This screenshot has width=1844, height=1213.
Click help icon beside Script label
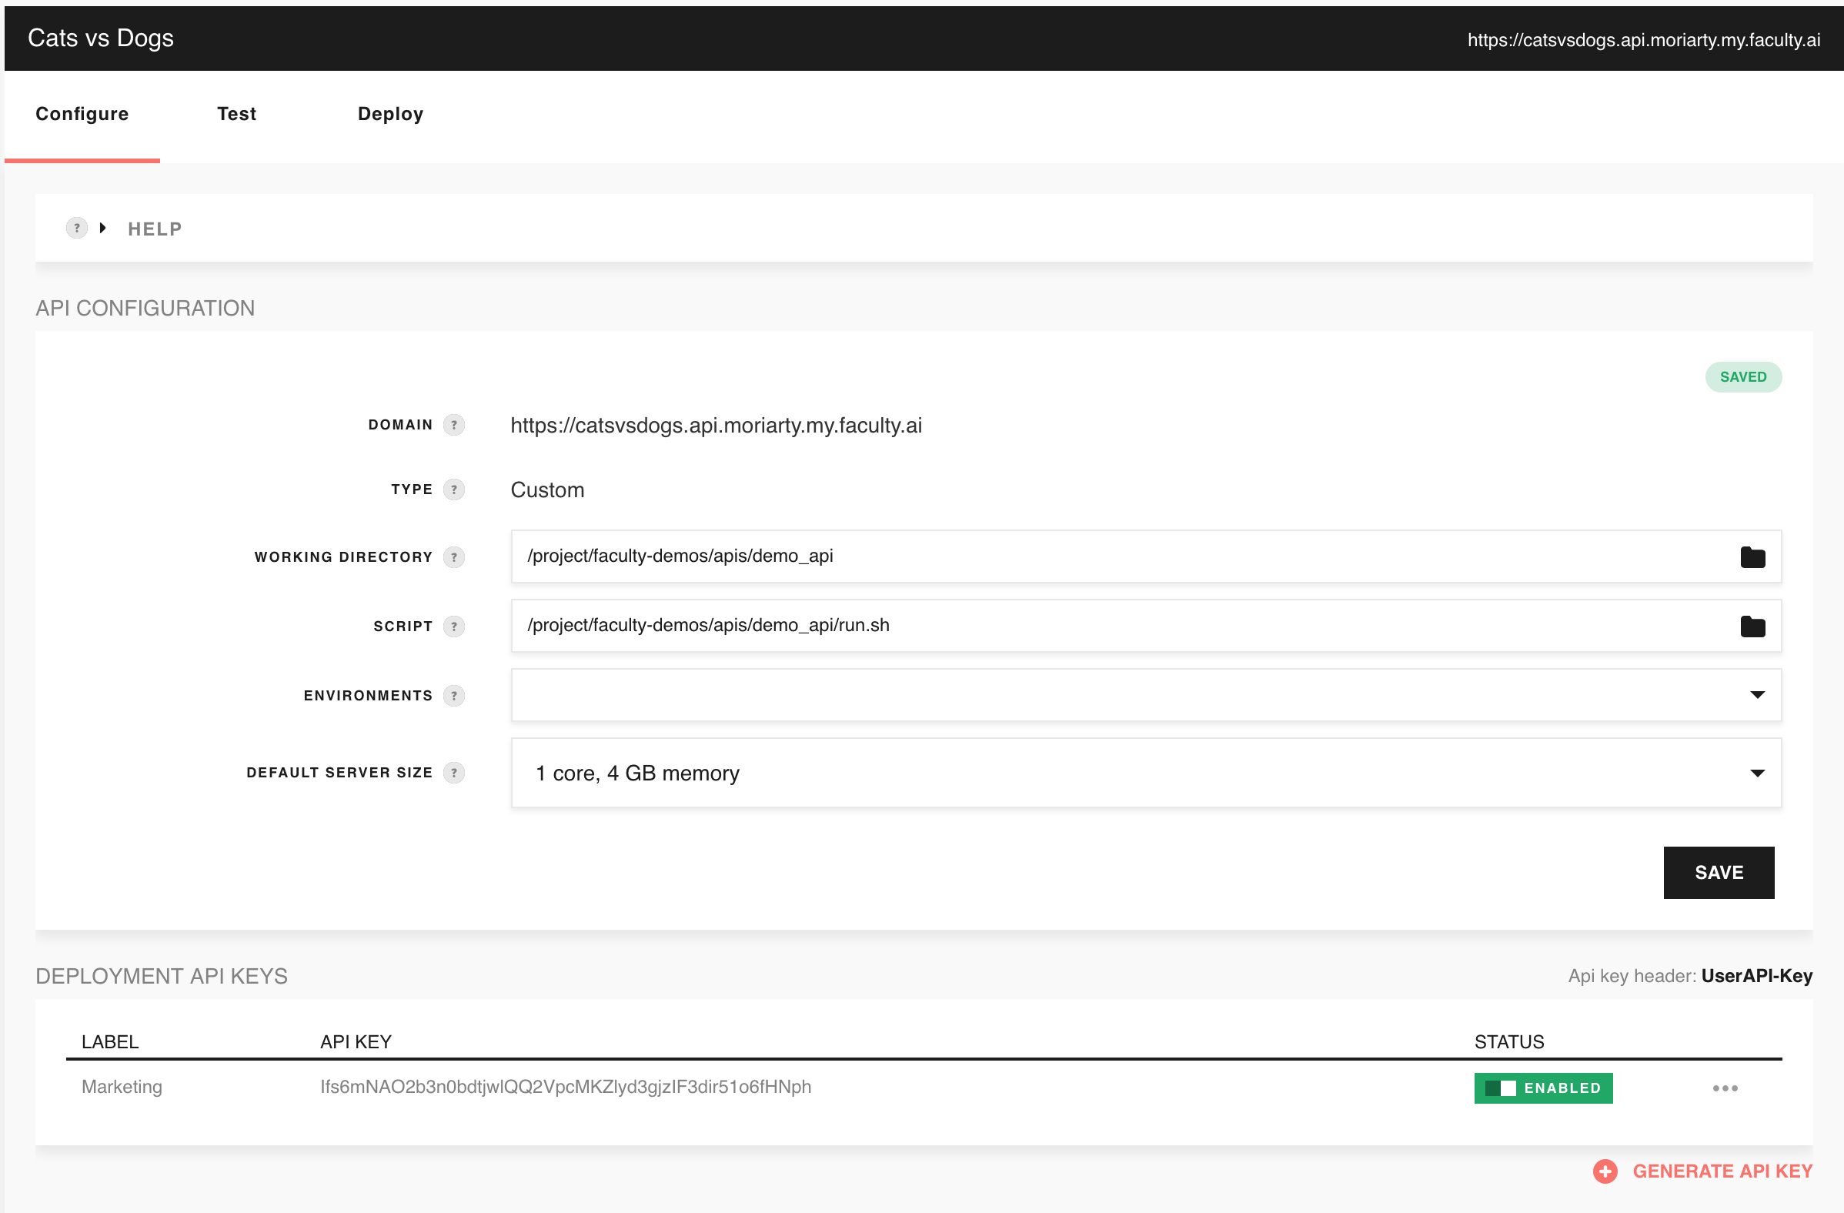click(x=454, y=626)
